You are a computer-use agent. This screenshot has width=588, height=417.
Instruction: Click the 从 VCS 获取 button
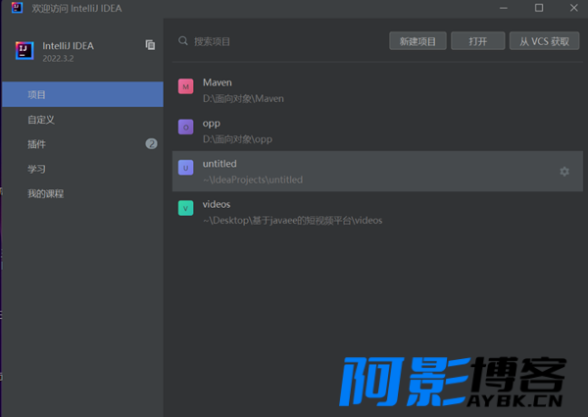(x=544, y=41)
